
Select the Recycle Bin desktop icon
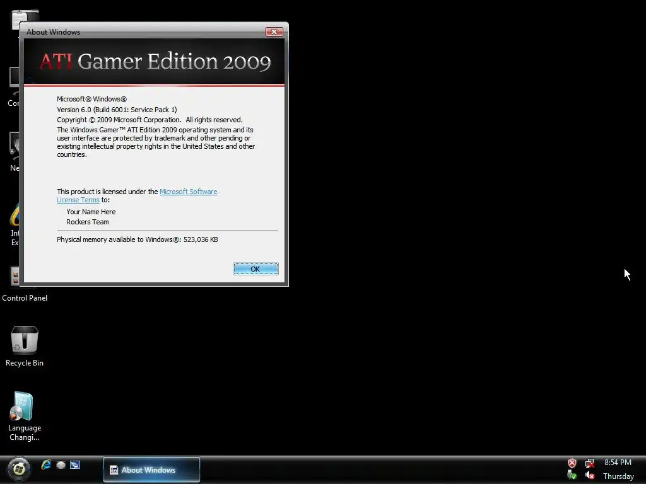pos(25,346)
